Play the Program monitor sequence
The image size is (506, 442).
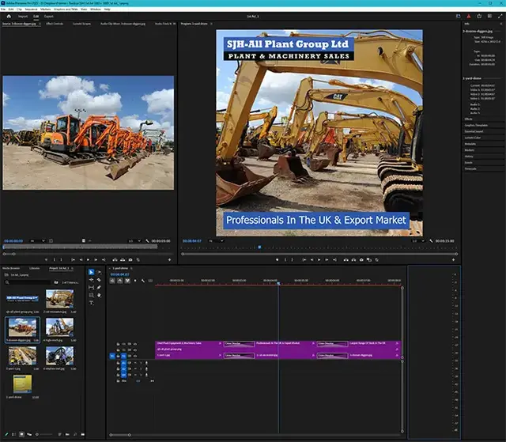tap(319, 259)
